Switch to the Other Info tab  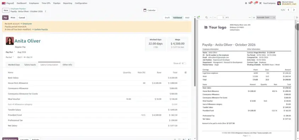(67, 65)
